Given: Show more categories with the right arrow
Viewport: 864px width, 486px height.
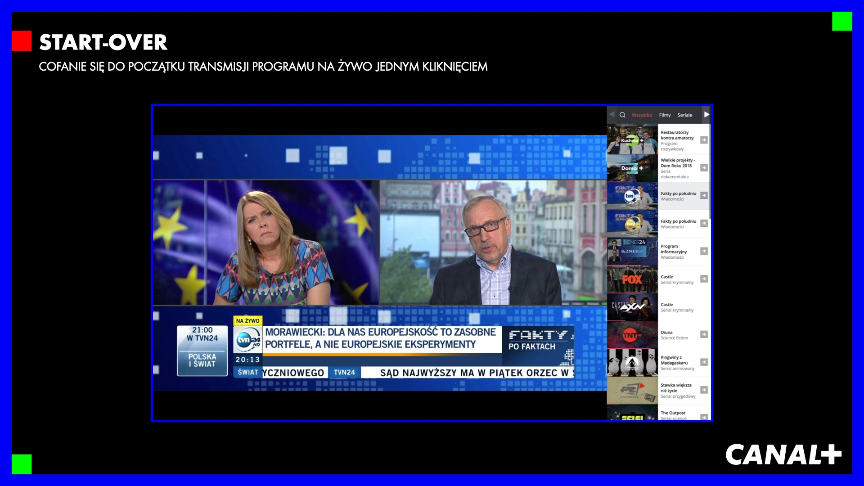Looking at the screenshot, I should coord(706,115).
